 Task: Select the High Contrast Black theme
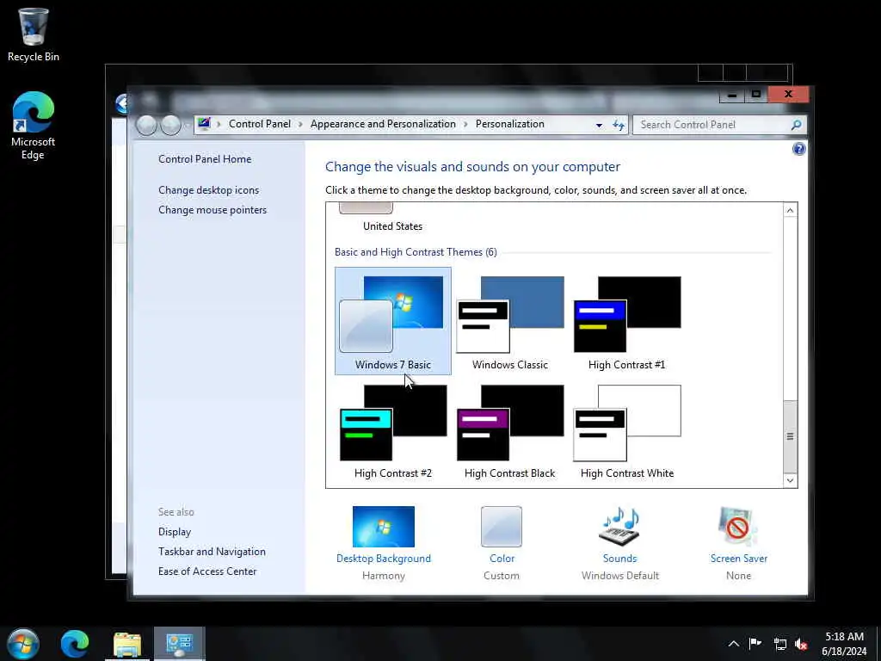coord(509,430)
